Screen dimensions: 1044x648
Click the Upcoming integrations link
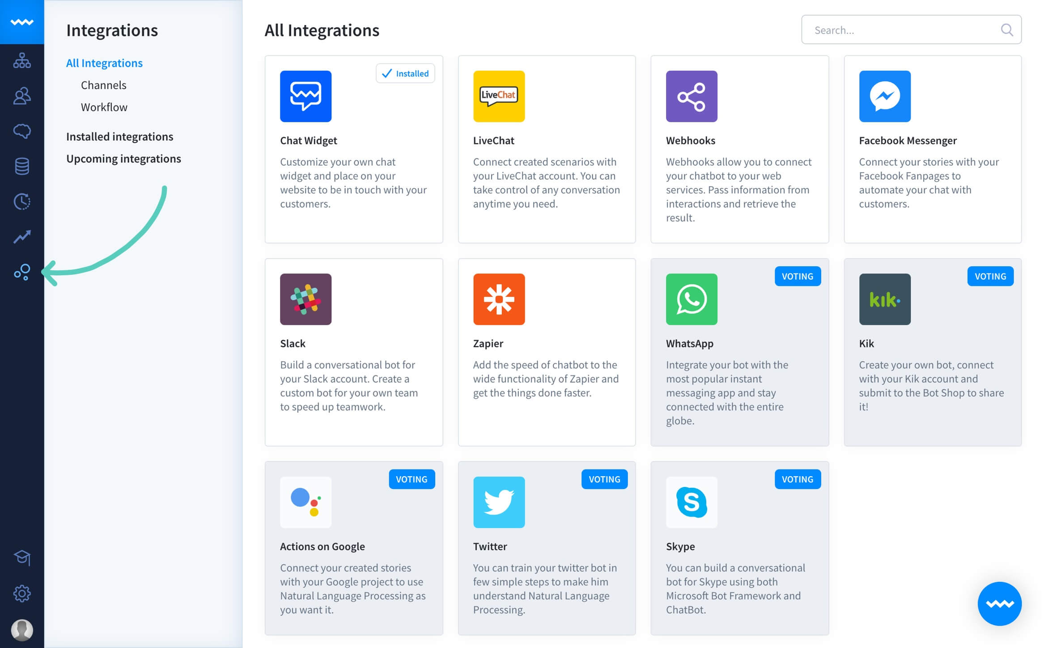tap(124, 158)
